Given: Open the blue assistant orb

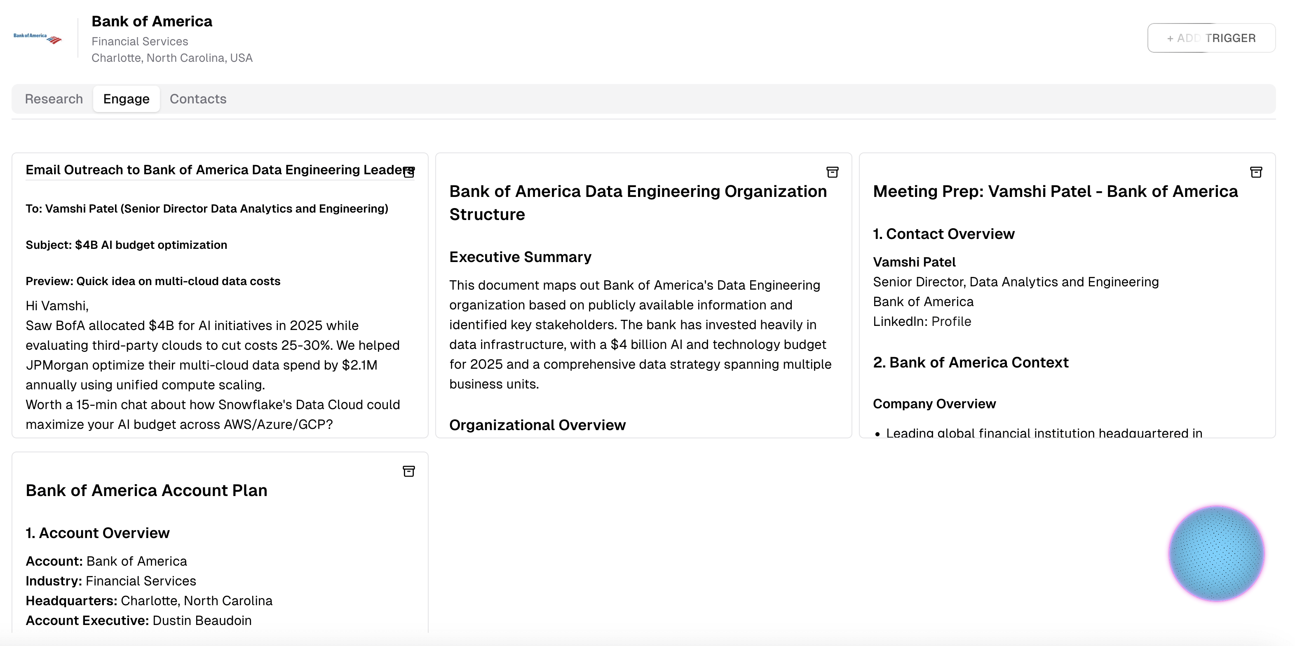Looking at the screenshot, I should coord(1216,553).
